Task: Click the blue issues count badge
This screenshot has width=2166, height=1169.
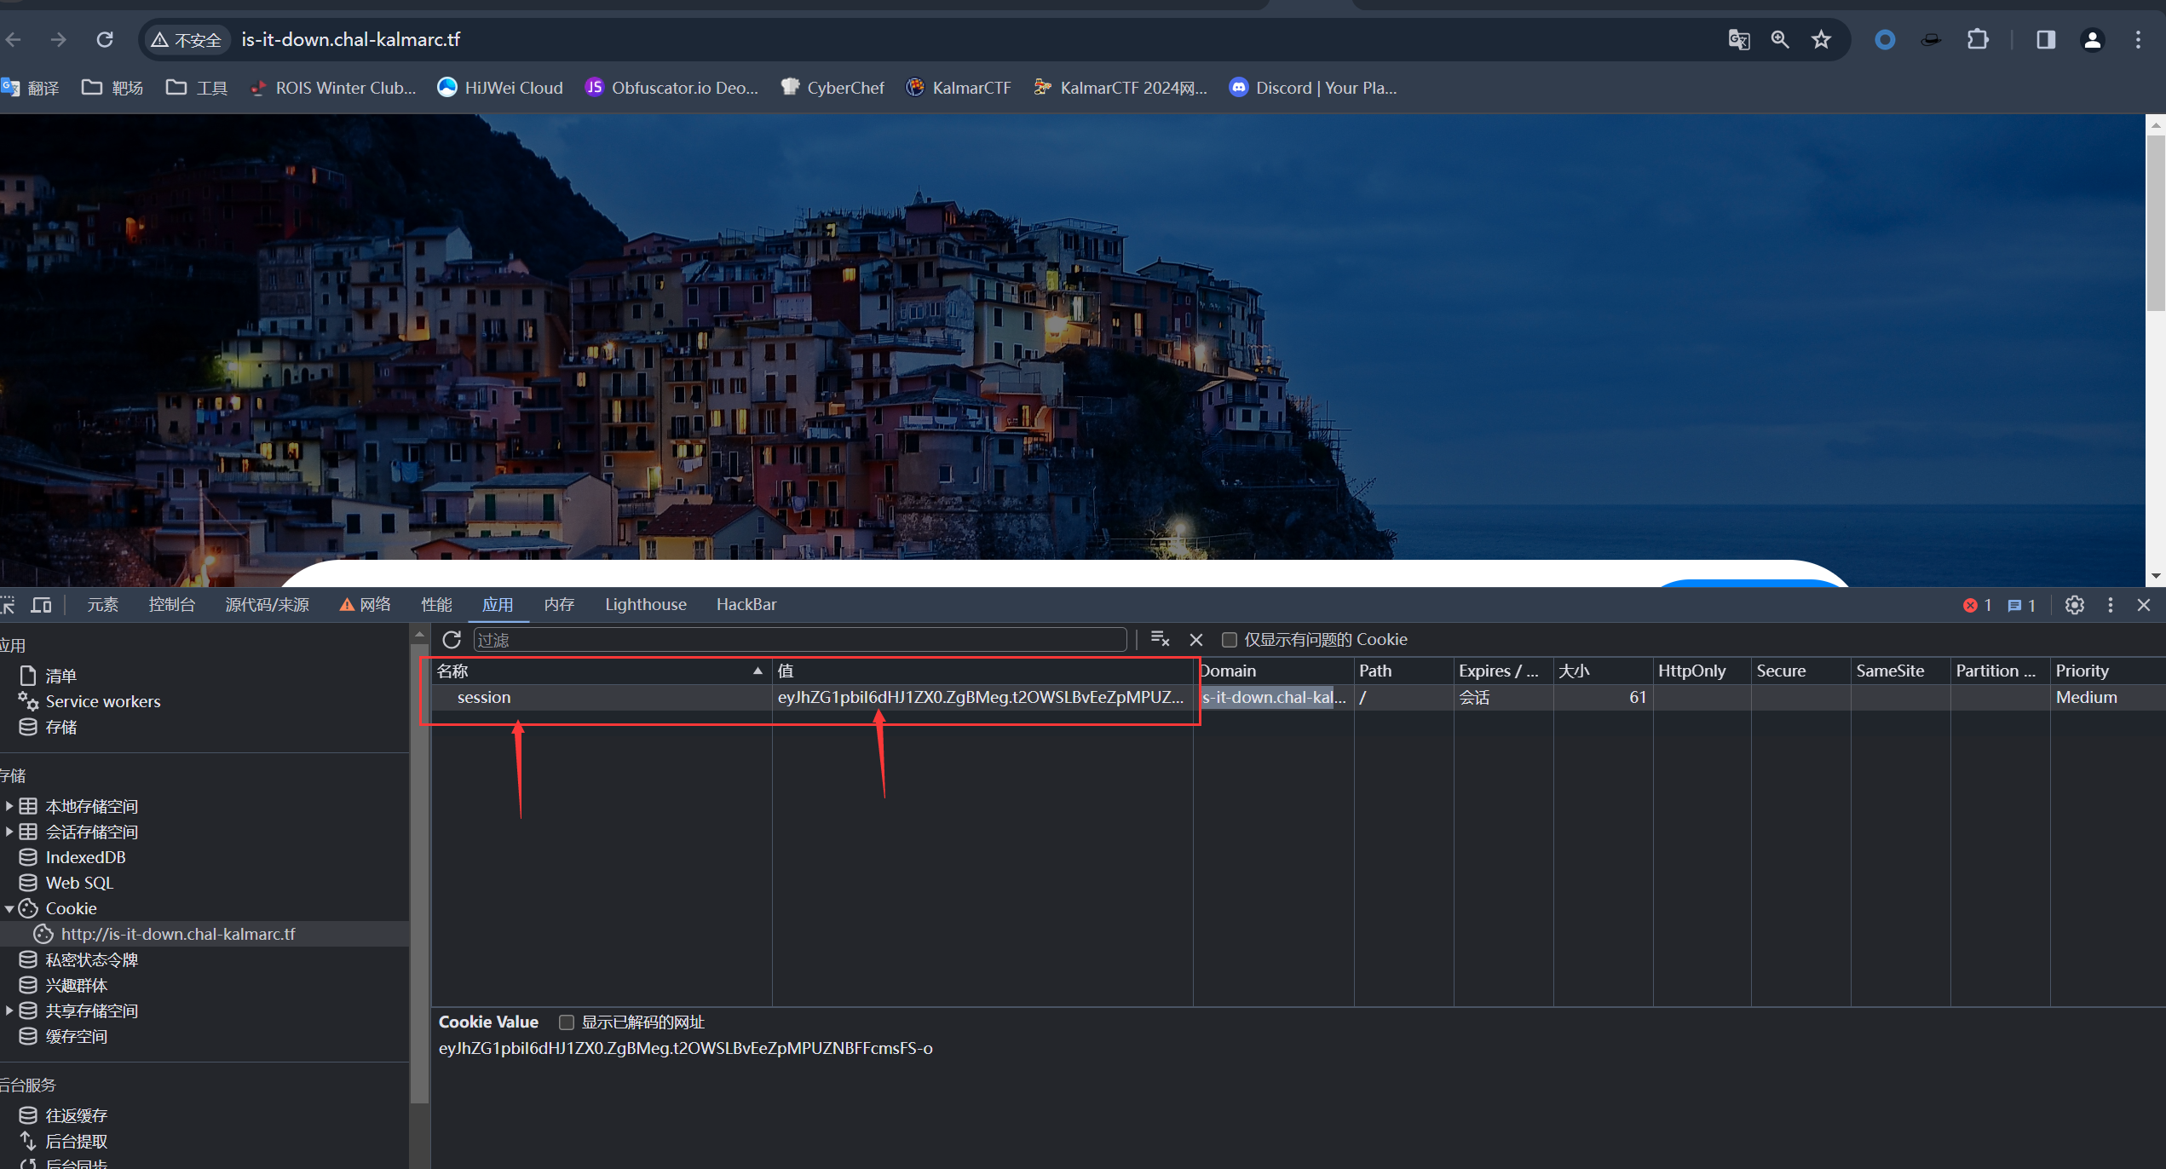Action: click(2021, 605)
